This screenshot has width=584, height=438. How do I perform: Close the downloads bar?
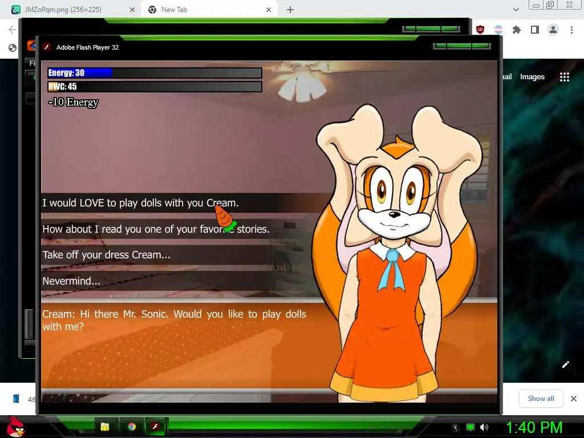pos(574,399)
